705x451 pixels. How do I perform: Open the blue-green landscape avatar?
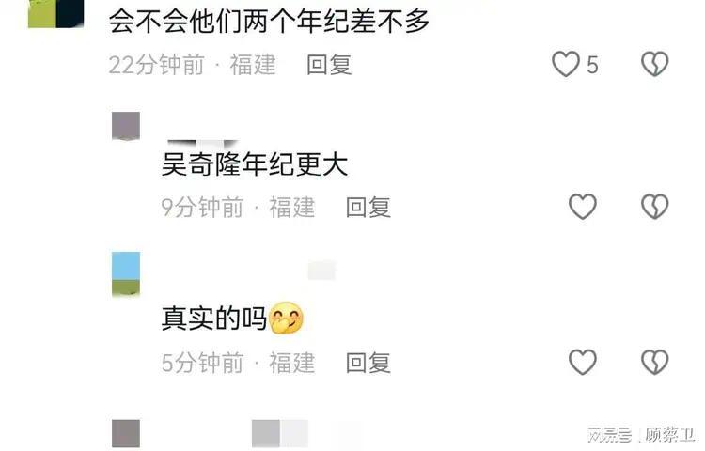point(126,273)
